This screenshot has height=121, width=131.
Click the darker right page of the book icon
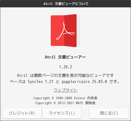[70, 31]
